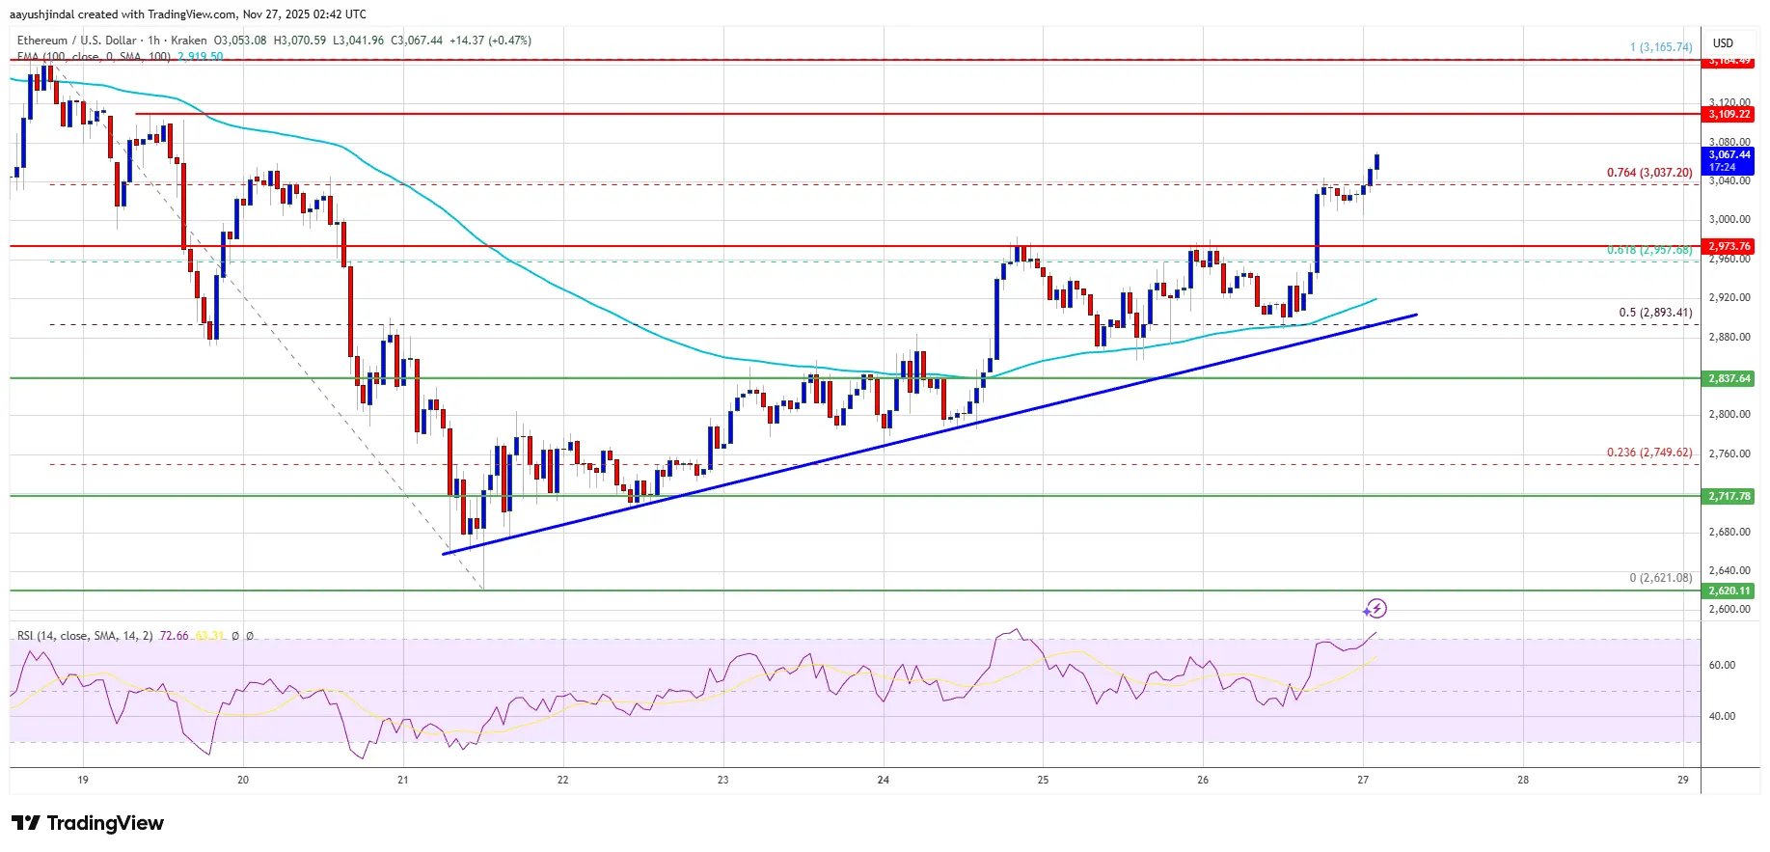1770x852 pixels.
Task: Click the lightning bolt event marker icon
Action: tap(1375, 609)
